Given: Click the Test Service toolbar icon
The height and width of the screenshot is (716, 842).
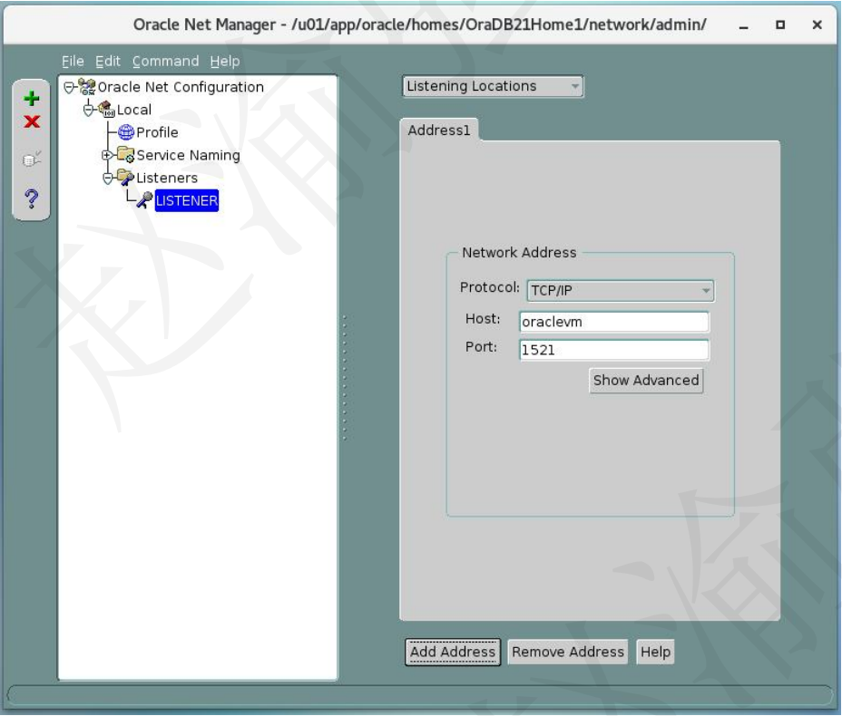Looking at the screenshot, I should pos(32,160).
